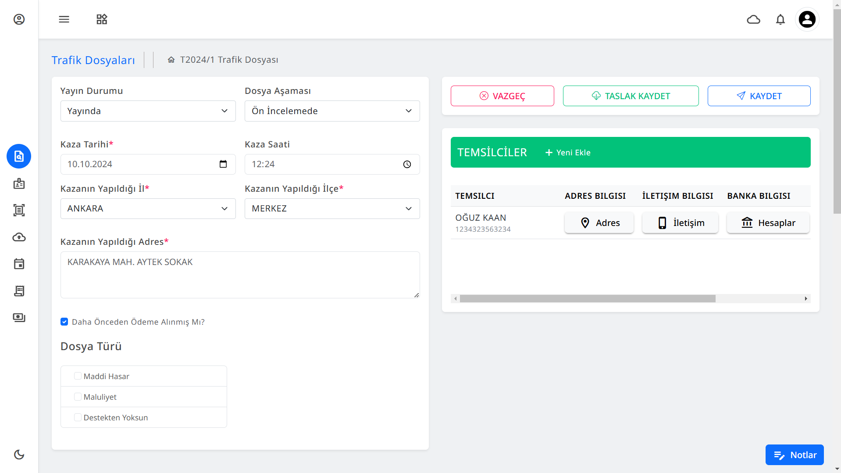Open the Kazanın Yapıldığı İl dropdown
This screenshot has width=841, height=473.
coord(148,208)
